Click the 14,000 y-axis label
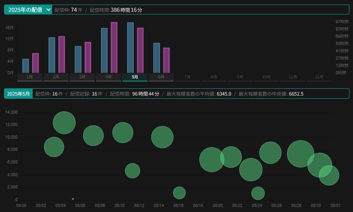 (11, 112)
